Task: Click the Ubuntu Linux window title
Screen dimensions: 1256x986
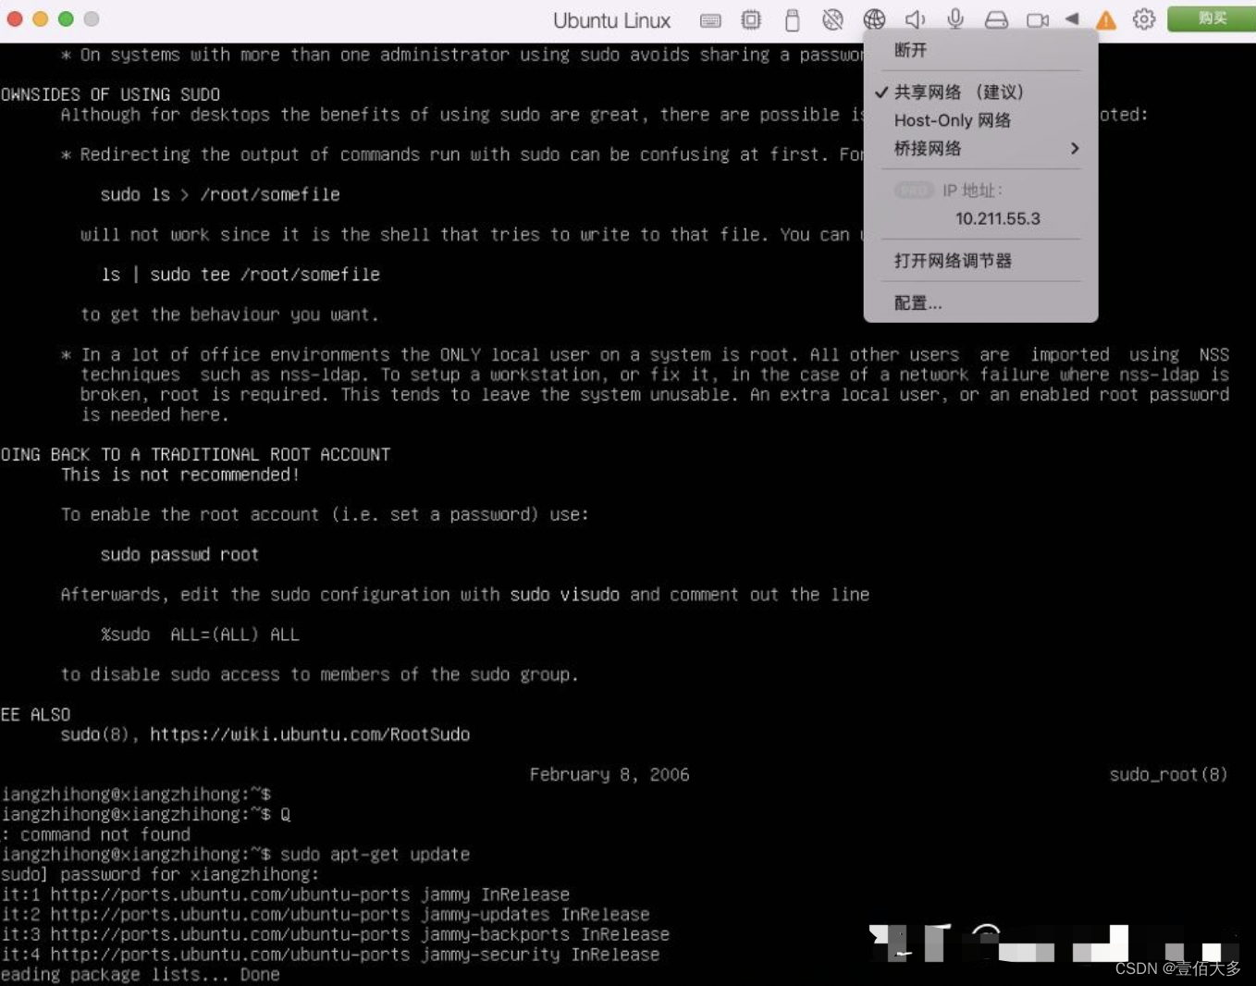Action: [x=611, y=20]
